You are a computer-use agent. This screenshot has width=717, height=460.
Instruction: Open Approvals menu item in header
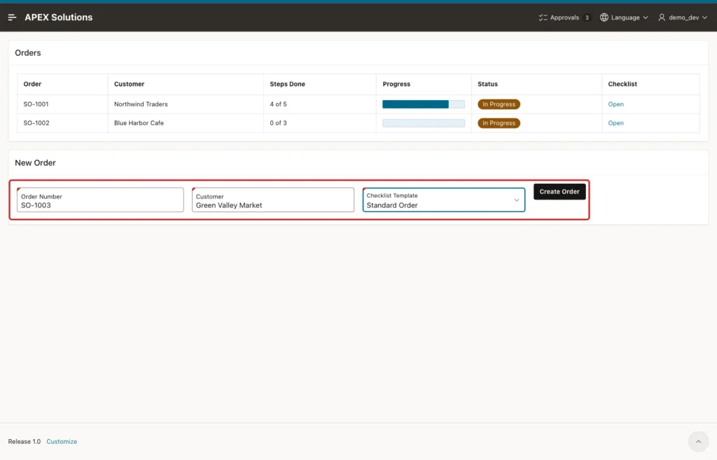coord(564,17)
